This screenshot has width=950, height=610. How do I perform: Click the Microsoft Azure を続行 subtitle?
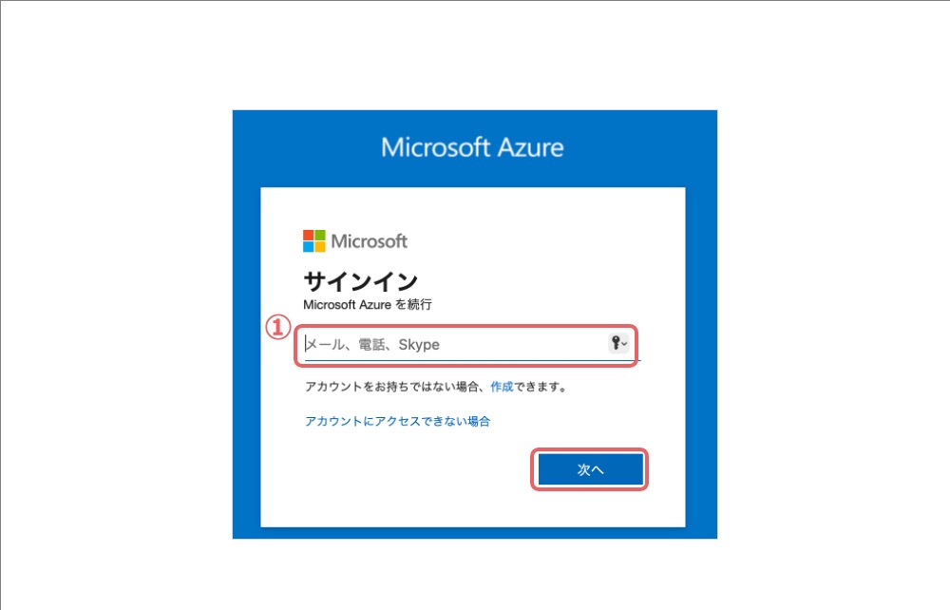367,304
